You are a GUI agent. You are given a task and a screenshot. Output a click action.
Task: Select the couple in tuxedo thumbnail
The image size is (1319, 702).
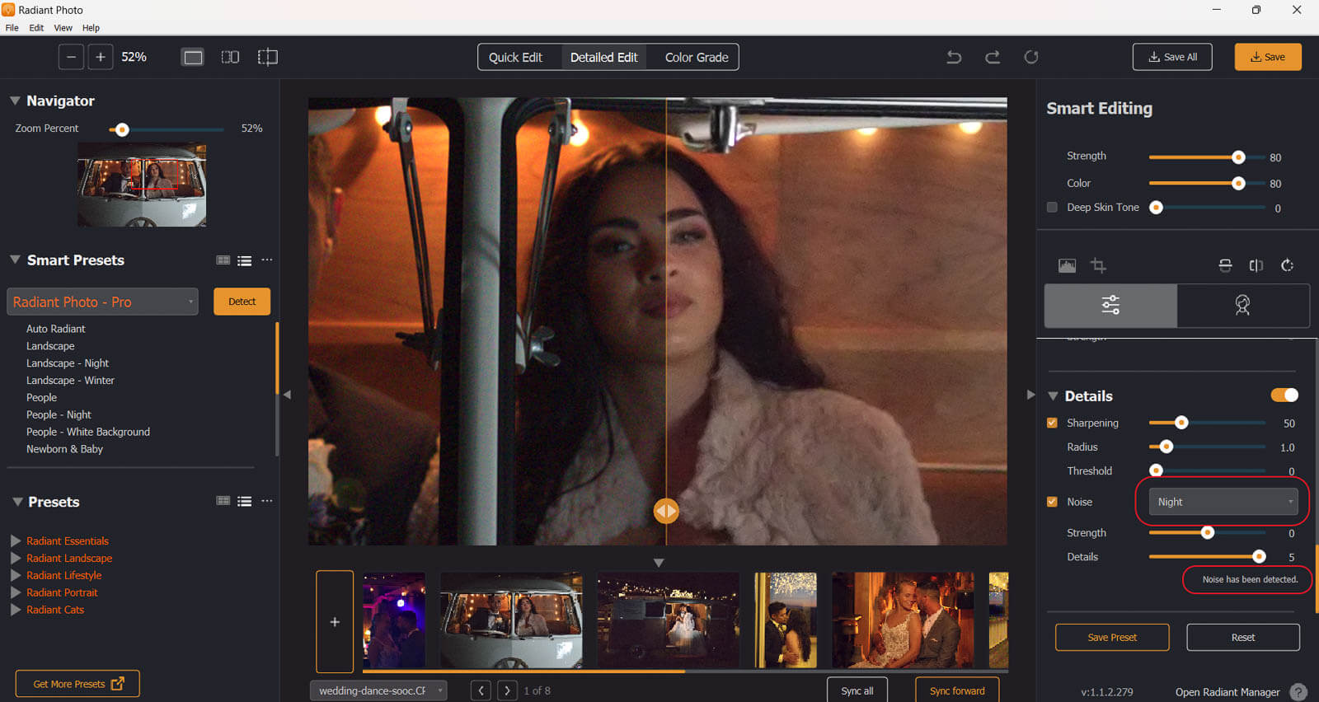[785, 620]
